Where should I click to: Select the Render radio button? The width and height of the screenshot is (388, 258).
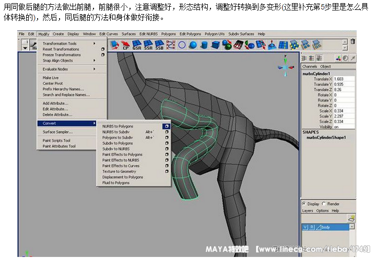(324, 204)
